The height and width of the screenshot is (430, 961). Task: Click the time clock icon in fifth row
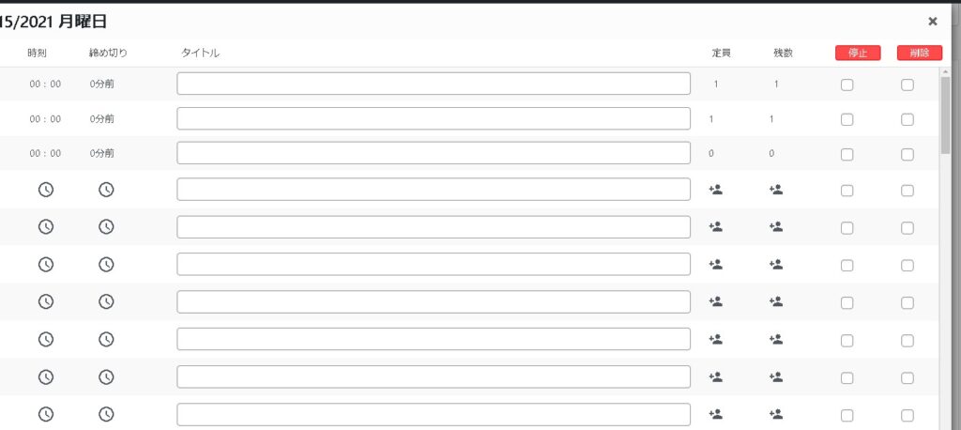click(45, 226)
